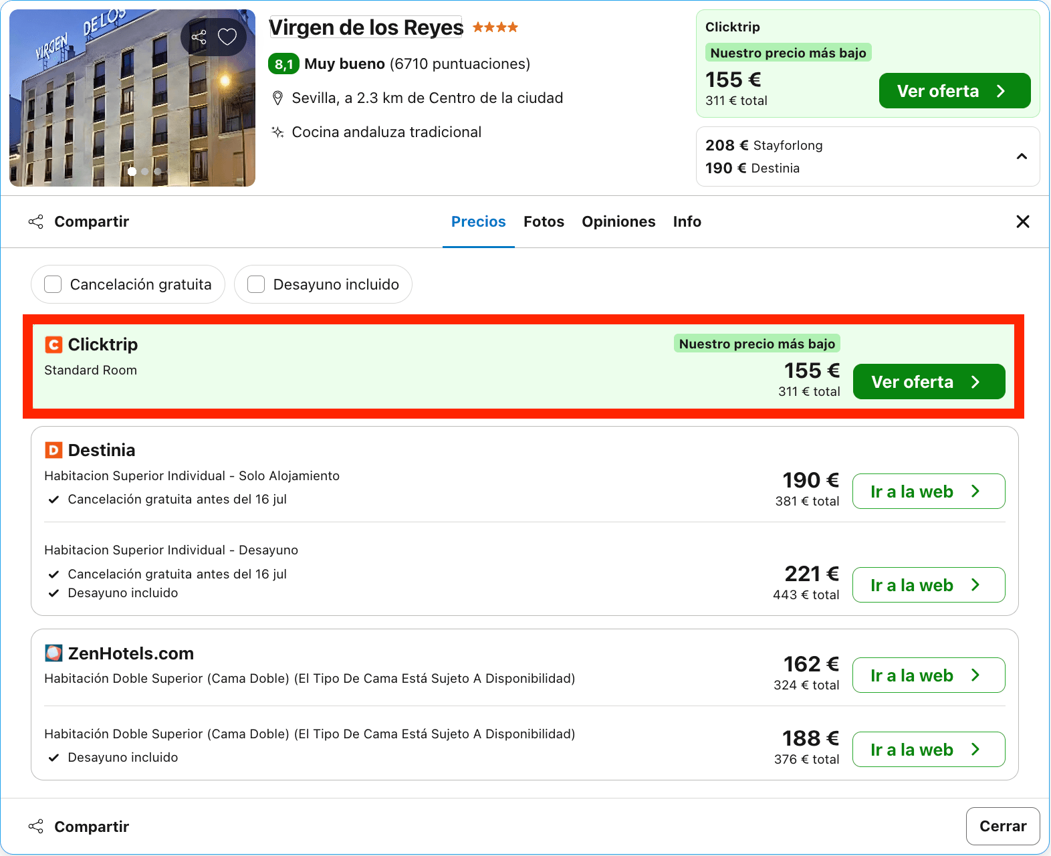Click the 376 € total text

[x=806, y=759]
